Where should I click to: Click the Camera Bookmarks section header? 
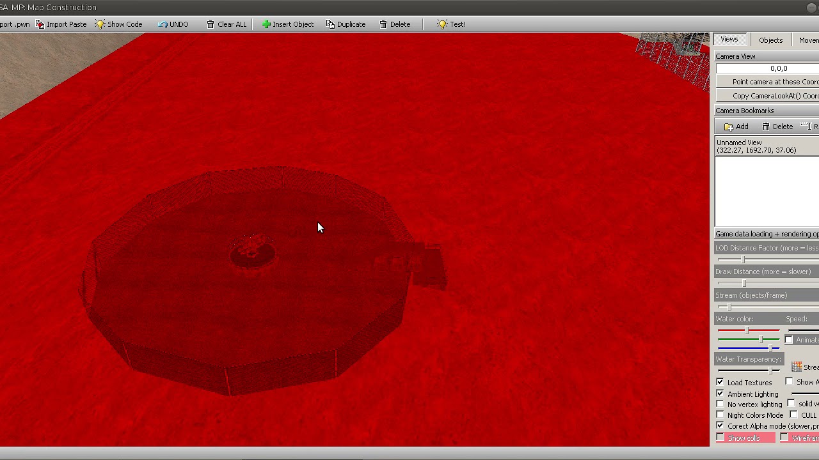[x=767, y=111]
